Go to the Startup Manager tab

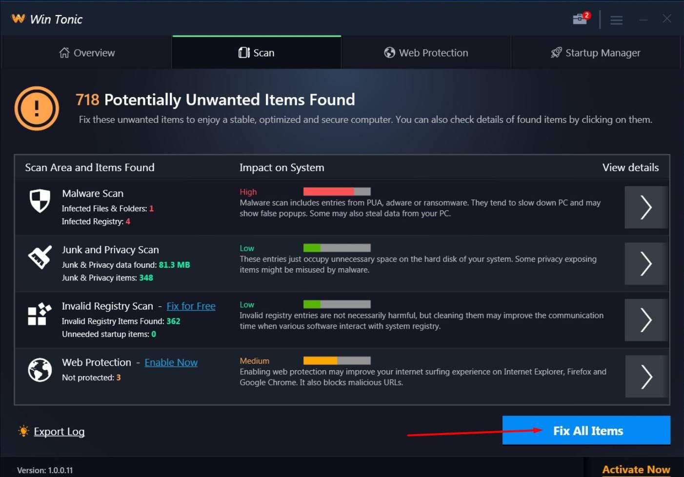coord(595,53)
